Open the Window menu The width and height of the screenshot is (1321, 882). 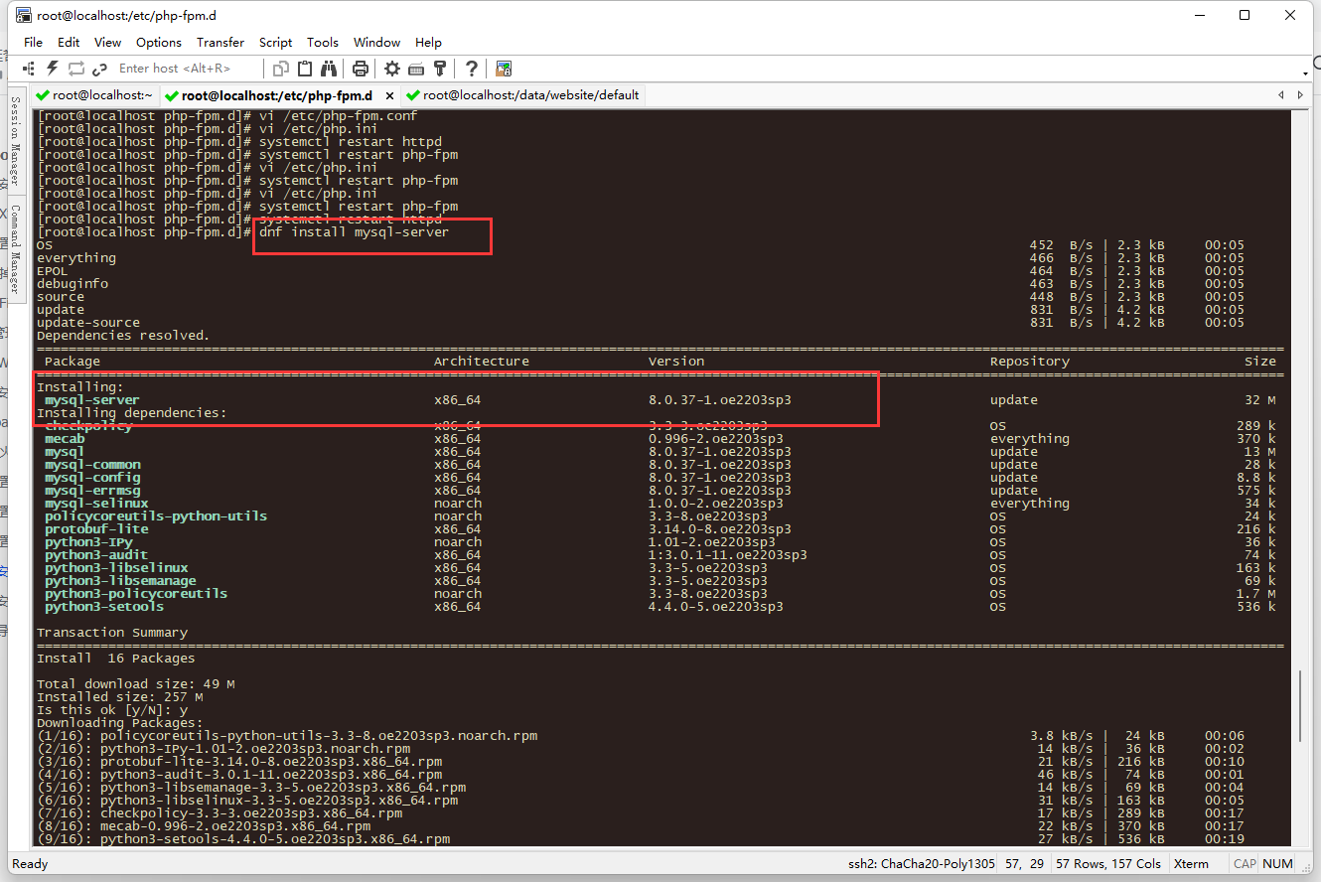tap(376, 43)
